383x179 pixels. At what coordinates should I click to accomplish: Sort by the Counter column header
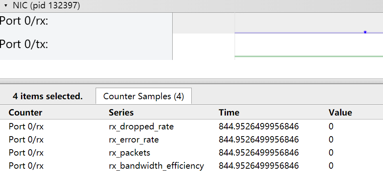point(25,113)
